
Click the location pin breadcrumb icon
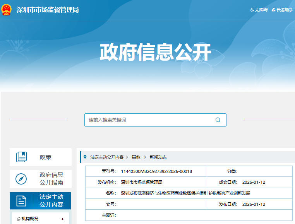click(85, 157)
